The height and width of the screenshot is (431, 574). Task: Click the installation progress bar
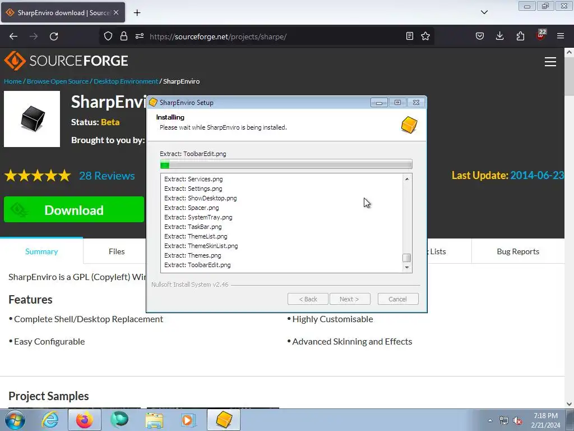pyautogui.click(x=286, y=164)
